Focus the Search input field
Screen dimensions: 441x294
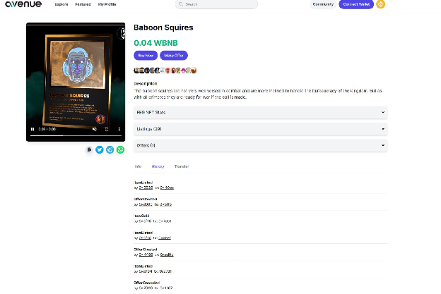coord(216,4)
